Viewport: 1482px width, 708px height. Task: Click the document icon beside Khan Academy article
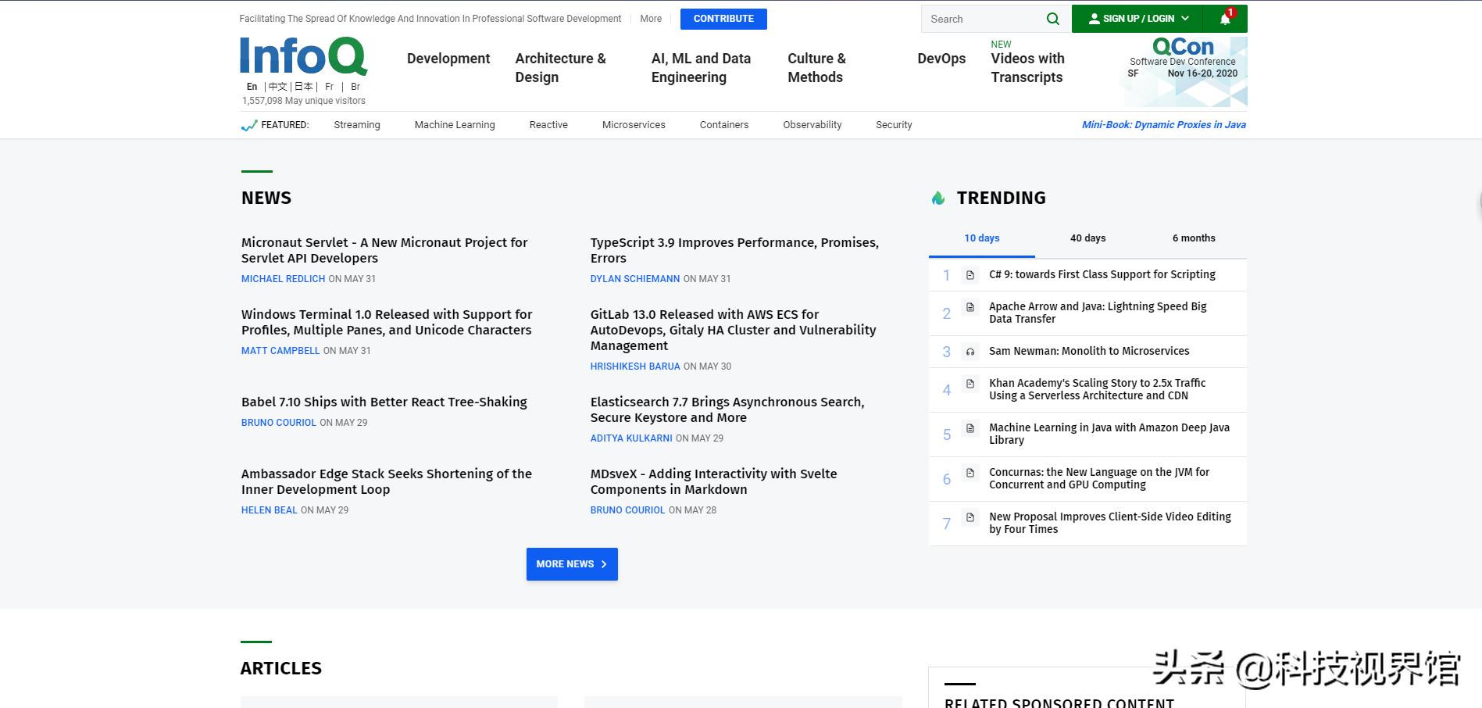970,384
